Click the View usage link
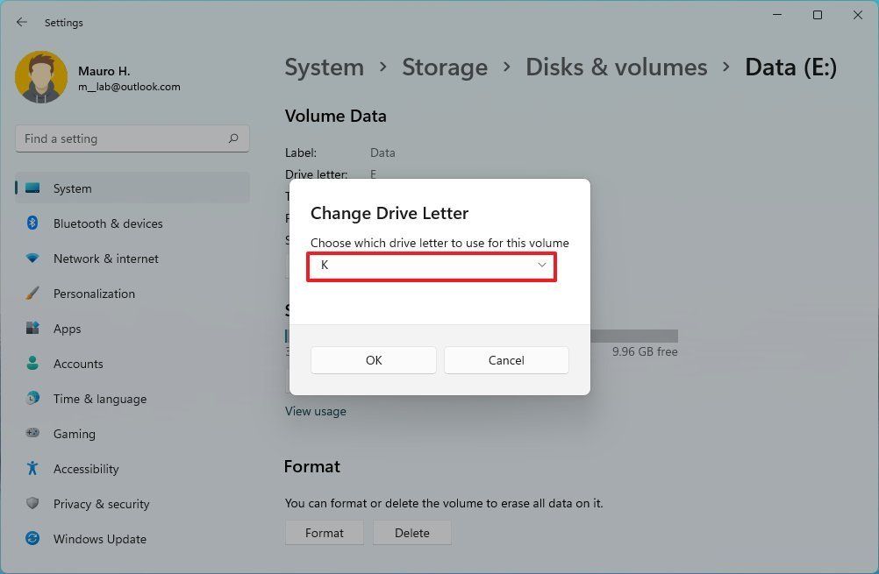Image resolution: width=879 pixels, height=574 pixels. pos(315,410)
